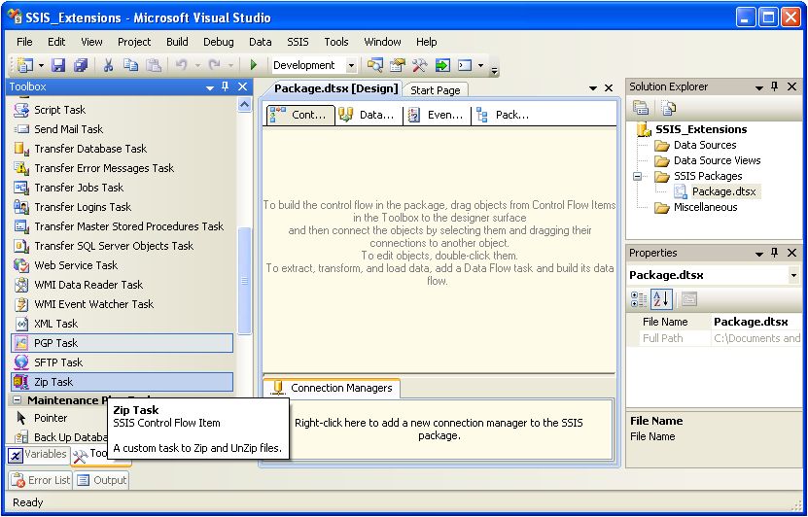
Task: Click the Copy toolbar icon
Action: [x=130, y=65]
